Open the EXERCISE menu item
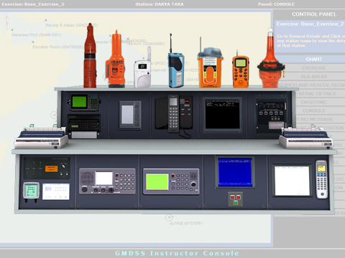Screen dimensions: 345x258 tap(314, 68)
